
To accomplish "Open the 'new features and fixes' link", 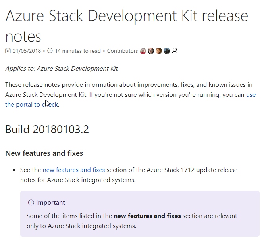I will pyautogui.click(x=74, y=170).
